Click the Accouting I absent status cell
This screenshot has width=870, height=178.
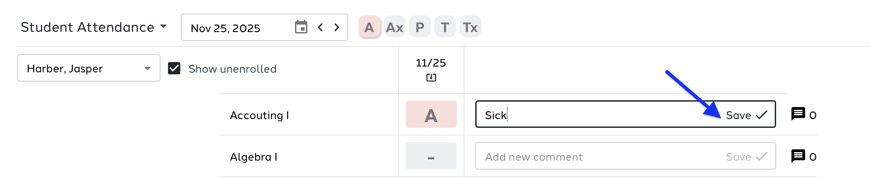pyautogui.click(x=431, y=115)
